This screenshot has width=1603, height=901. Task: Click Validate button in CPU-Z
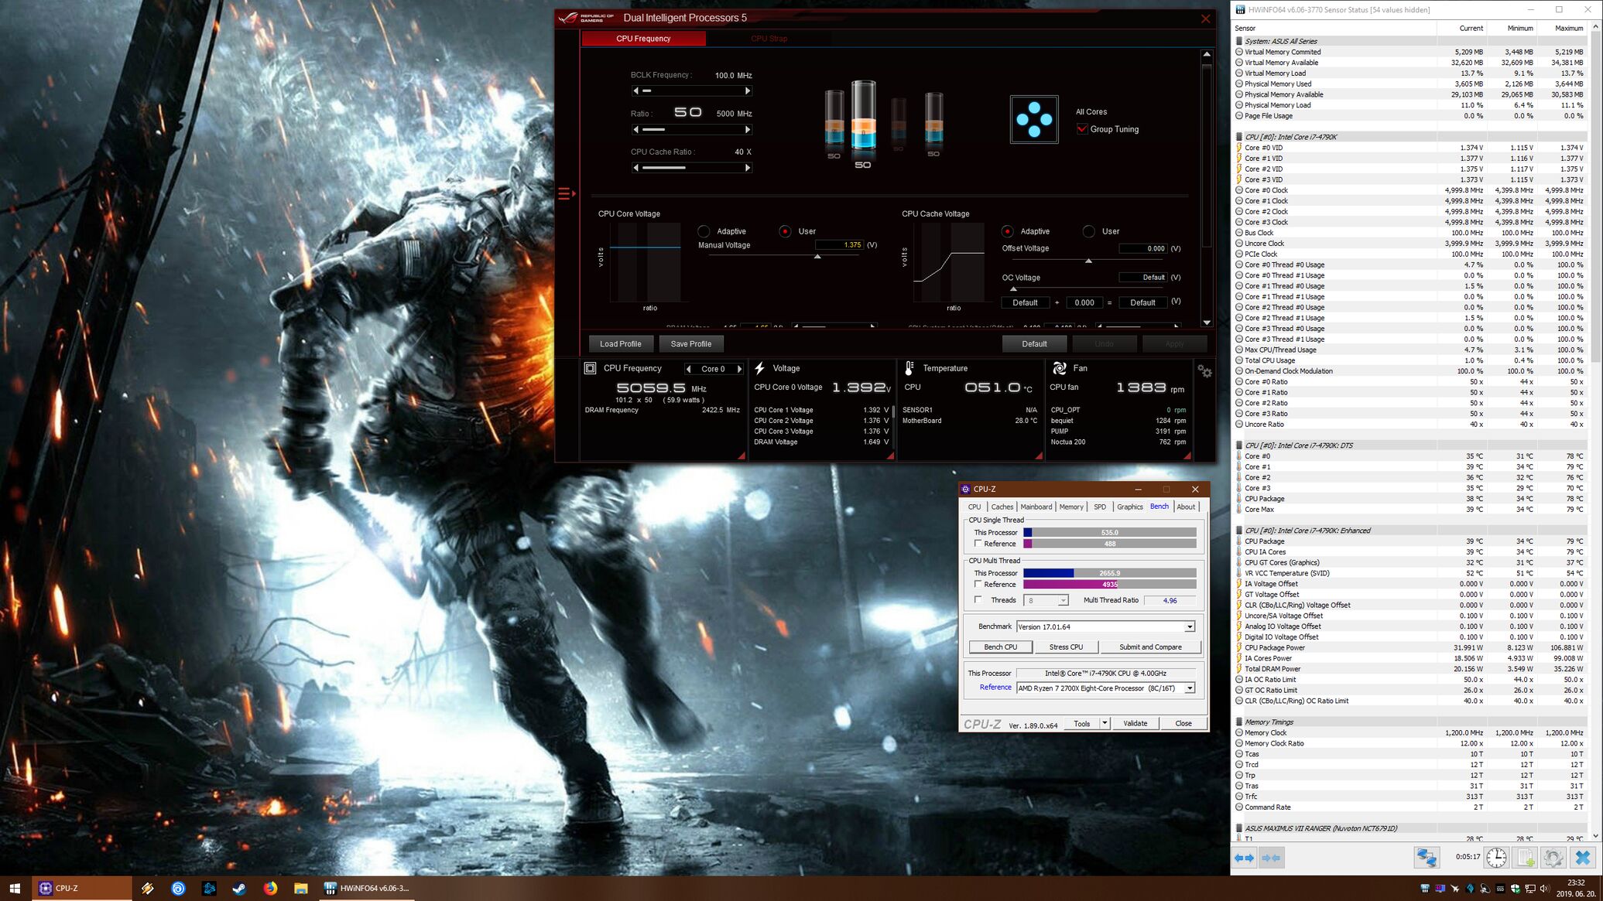point(1135,723)
